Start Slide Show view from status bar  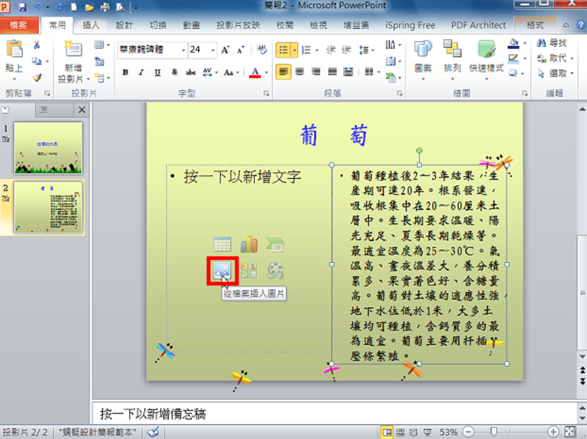(x=427, y=432)
